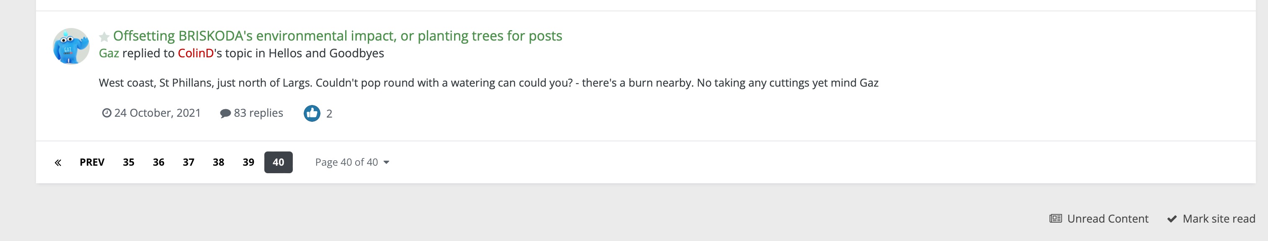Open Gaz's profile link
1268x241 pixels.
coord(109,53)
